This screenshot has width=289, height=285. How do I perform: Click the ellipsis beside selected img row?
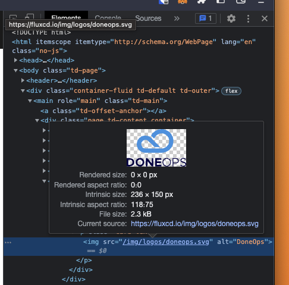pos(8,242)
